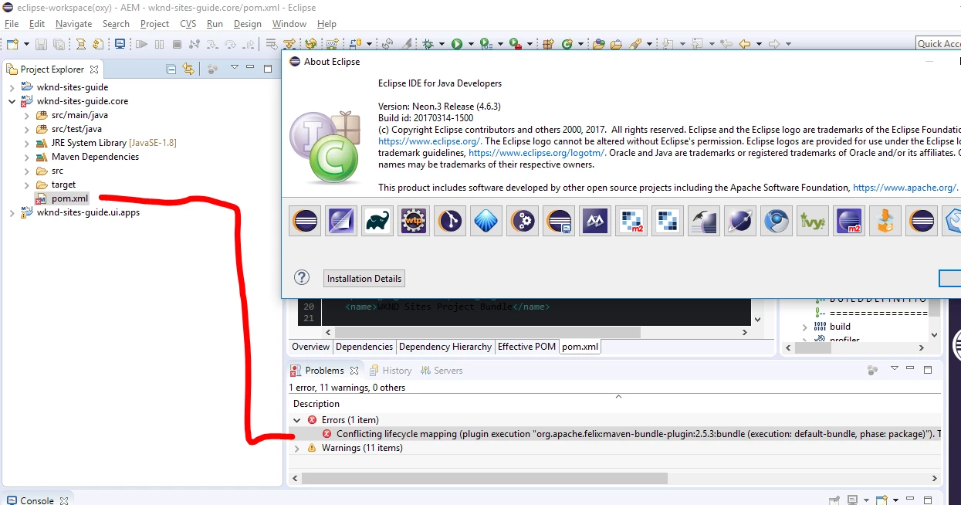Expand the Maven Dependencies node
The height and width of the screenshot is (505, 961).
(26, 157)
